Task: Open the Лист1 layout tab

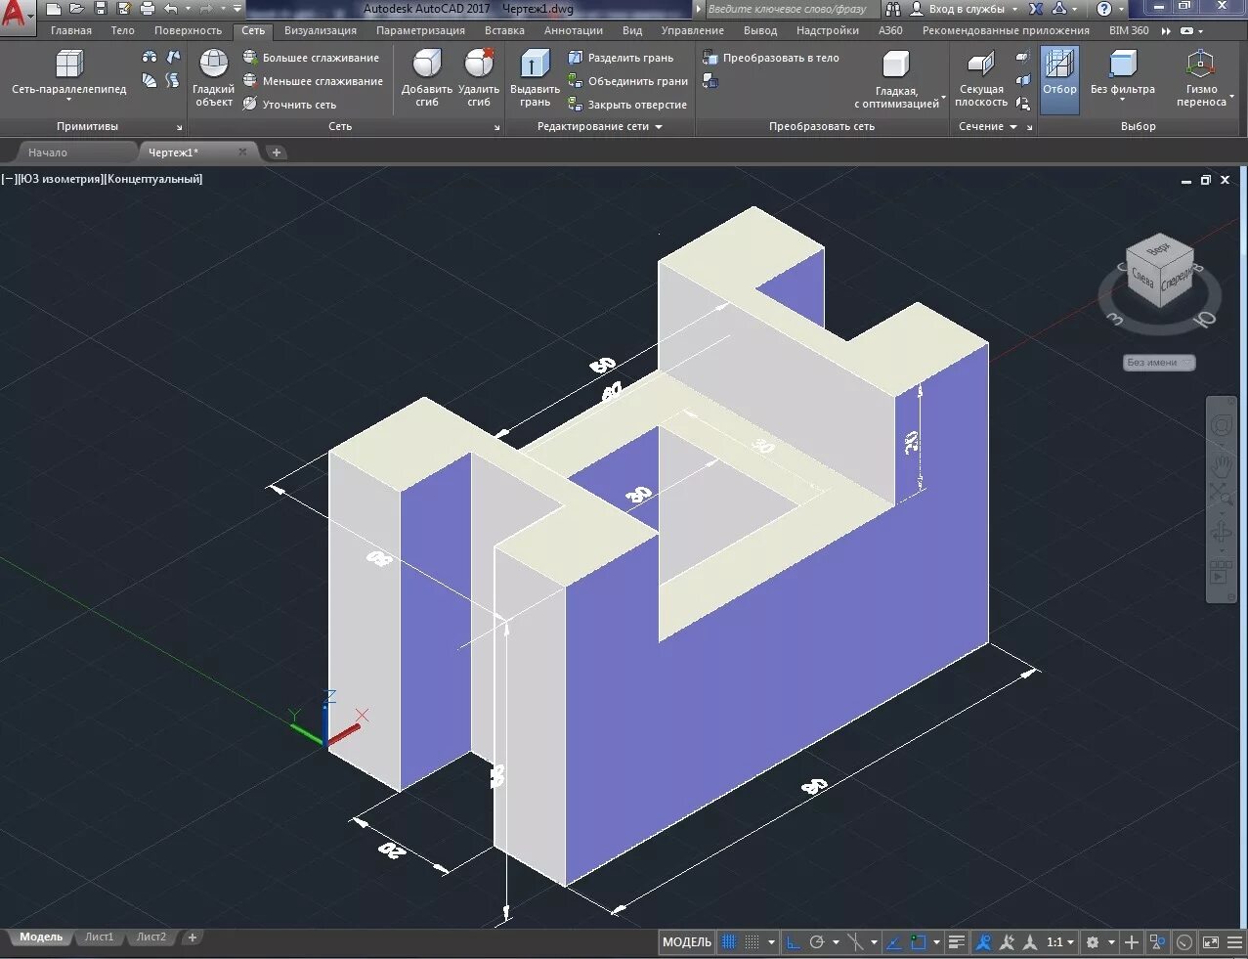Action: pos(99,937)
